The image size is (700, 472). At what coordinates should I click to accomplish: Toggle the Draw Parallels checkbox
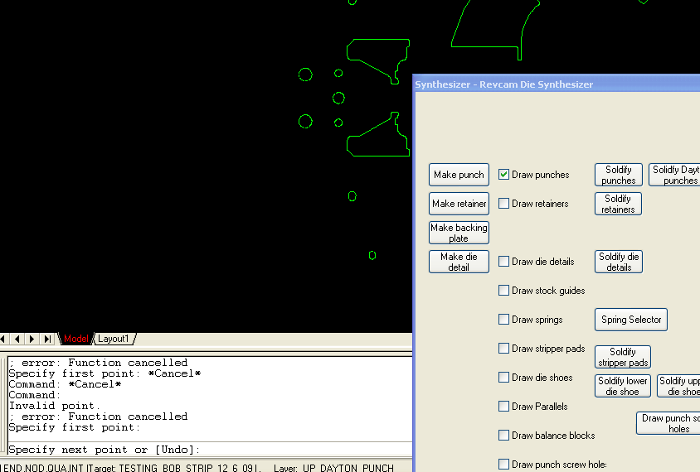[x=504, y=406]
